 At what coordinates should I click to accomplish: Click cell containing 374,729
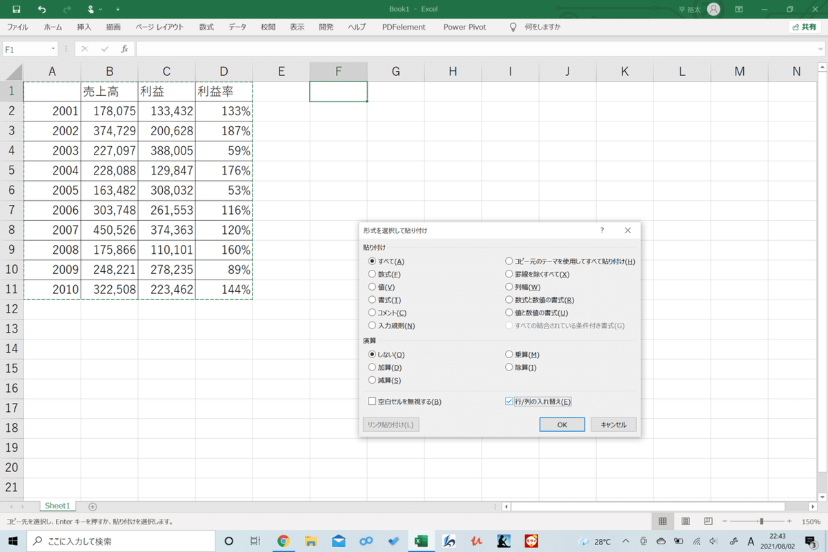point(109,131)
